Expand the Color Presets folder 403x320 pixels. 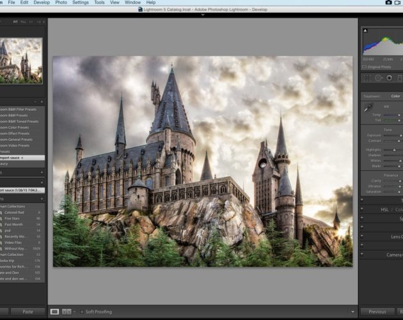tap(14, 127)
